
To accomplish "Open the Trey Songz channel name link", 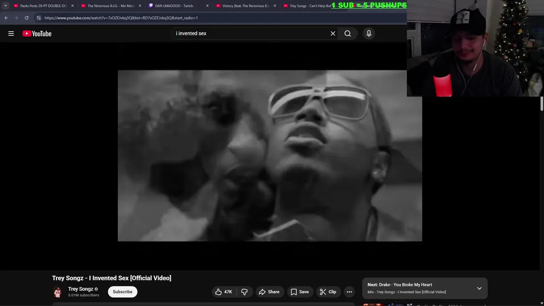I will (x=80, y=289).
